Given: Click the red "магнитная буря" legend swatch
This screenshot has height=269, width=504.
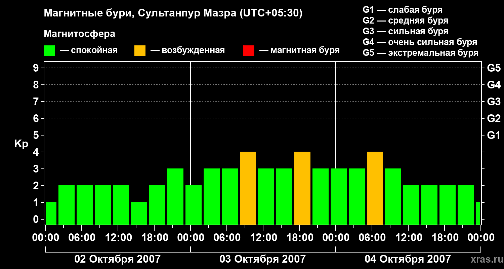Looking at the screenshot, I should [249, 51].
